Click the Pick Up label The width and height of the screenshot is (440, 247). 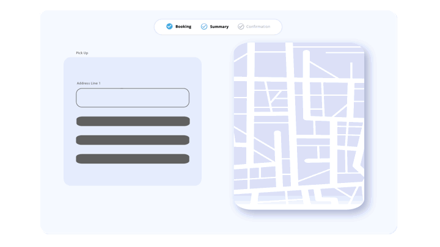pos(82,52)
